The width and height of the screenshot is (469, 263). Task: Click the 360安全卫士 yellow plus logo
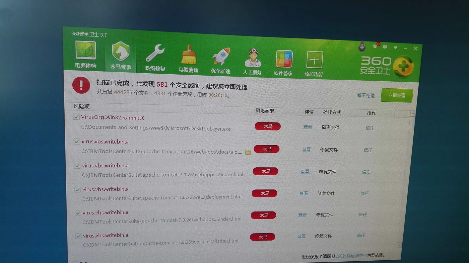point(403,67)
